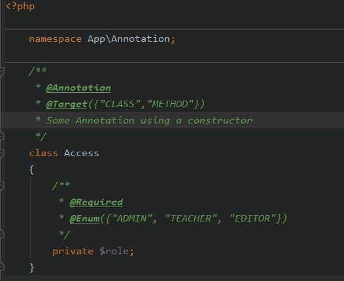Click the @Annotation doc tag link
The width and height of the screenshot is (344, 281).
pos(78,88)
